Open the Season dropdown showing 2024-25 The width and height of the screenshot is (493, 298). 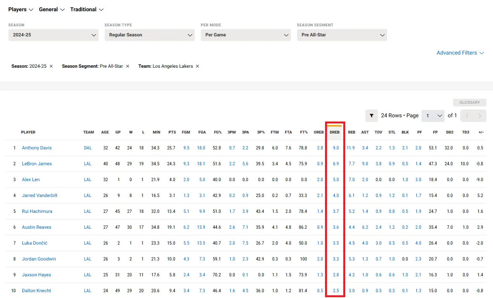(x=54, y=35)
